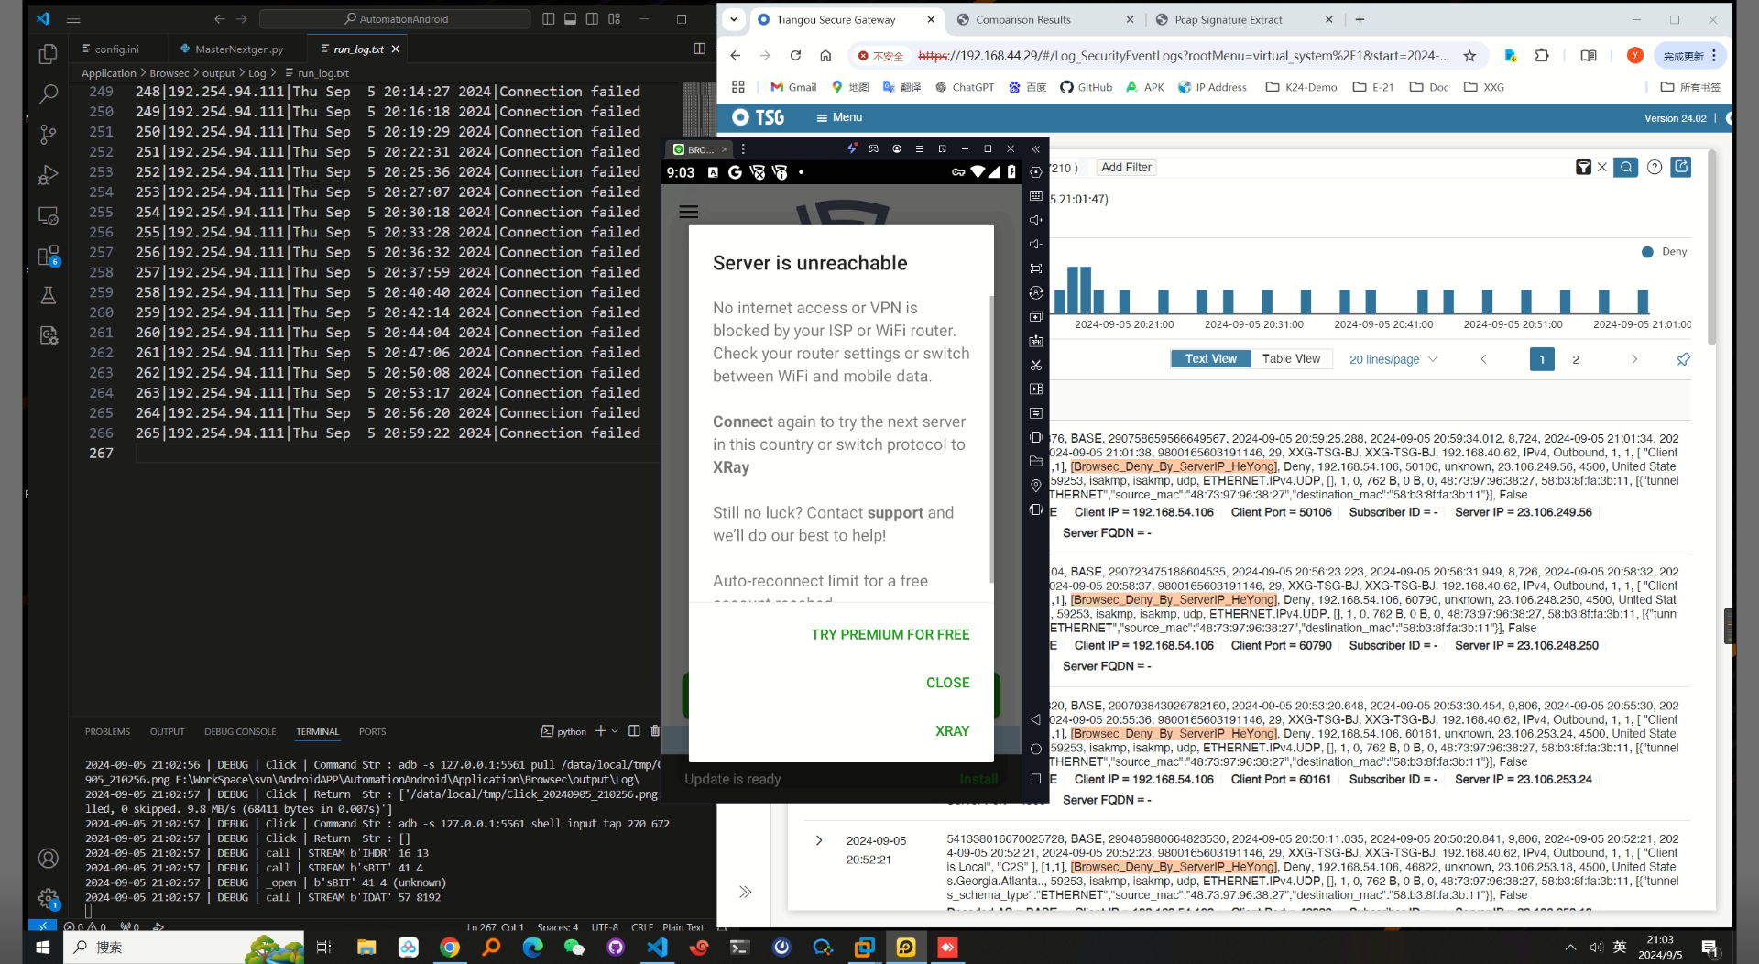Expand the 2024-09-05 20:52:21 log row
1759x964 pixels.
[x=819, y=840]
